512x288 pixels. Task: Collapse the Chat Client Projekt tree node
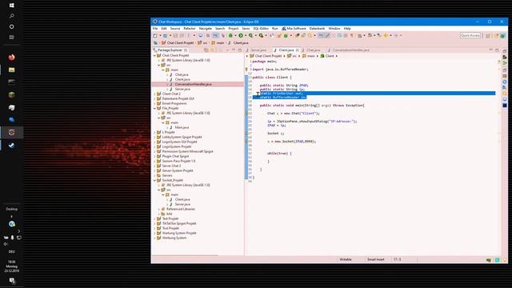154,55
